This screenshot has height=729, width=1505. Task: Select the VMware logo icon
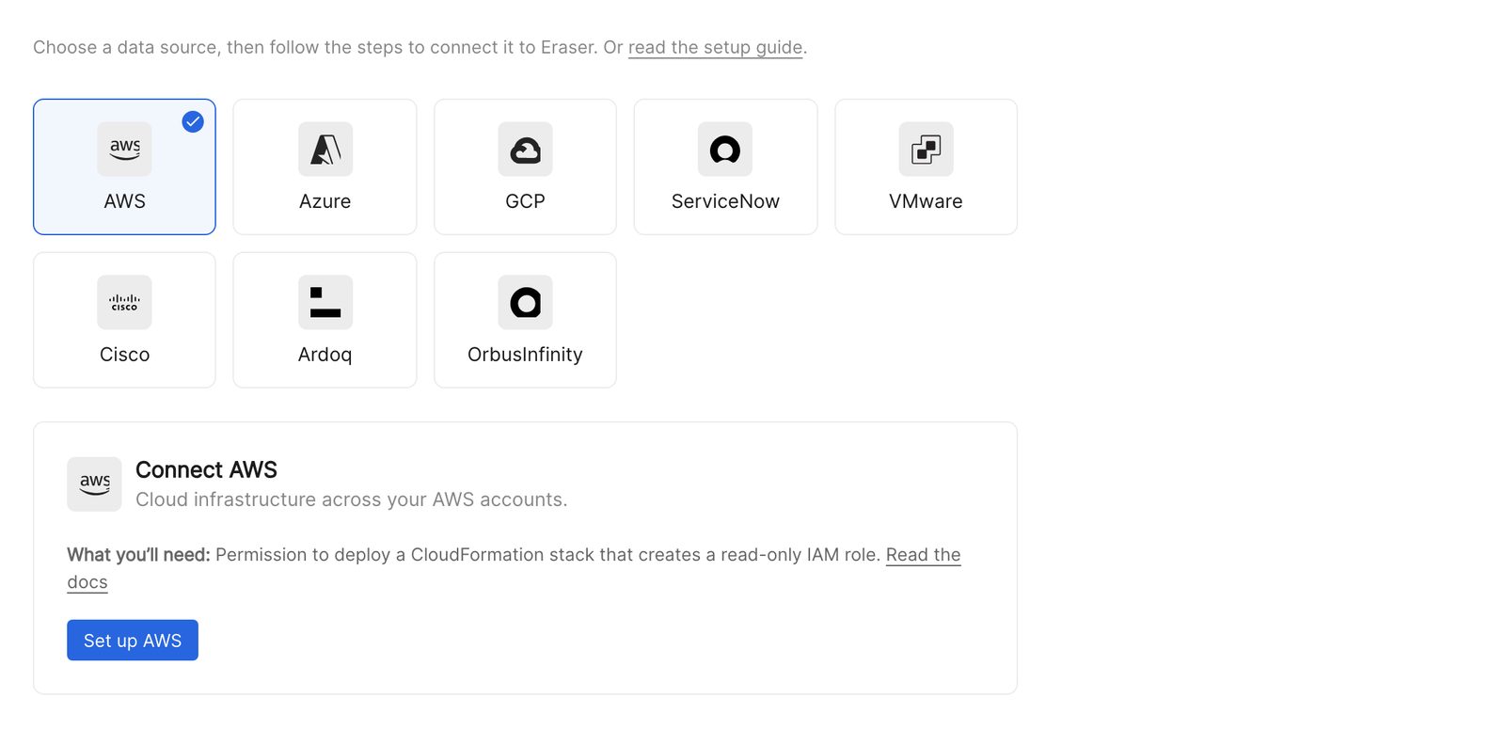[926, 149]
